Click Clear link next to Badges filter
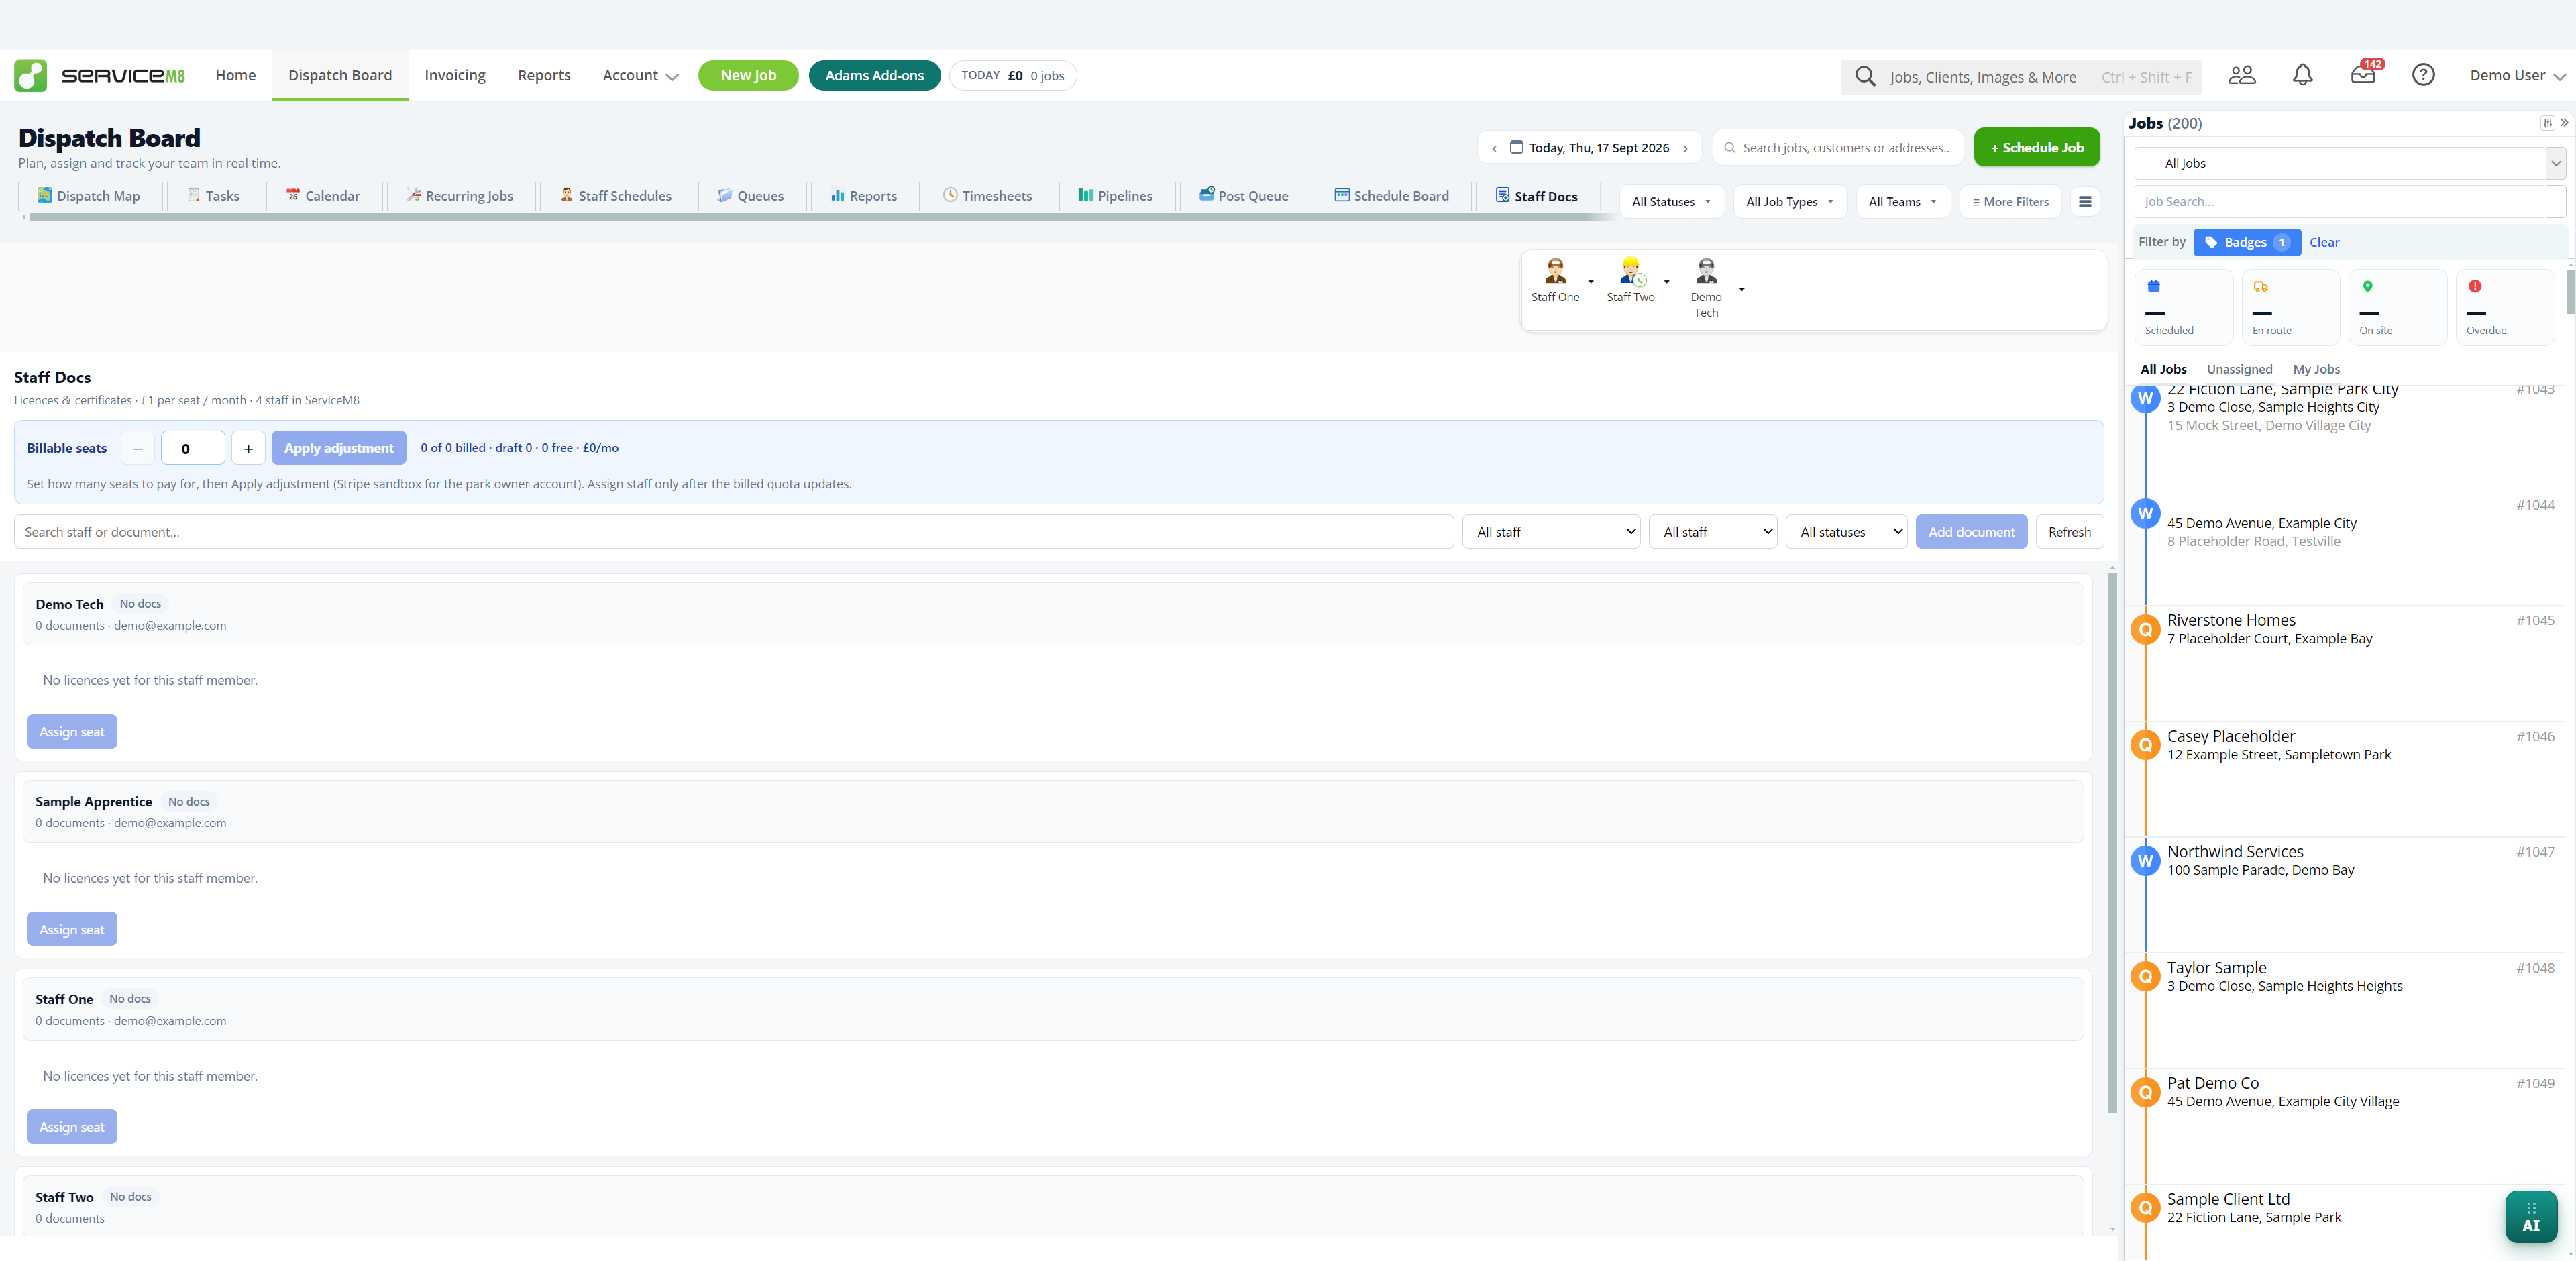The width and height of the screenshot is (2576, 1261). 2324,243
